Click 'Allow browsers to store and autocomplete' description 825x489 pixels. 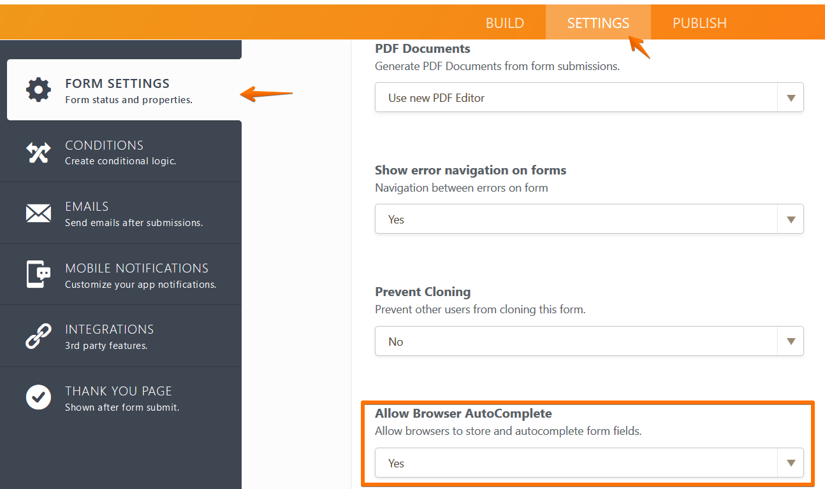tap(508, 431)
